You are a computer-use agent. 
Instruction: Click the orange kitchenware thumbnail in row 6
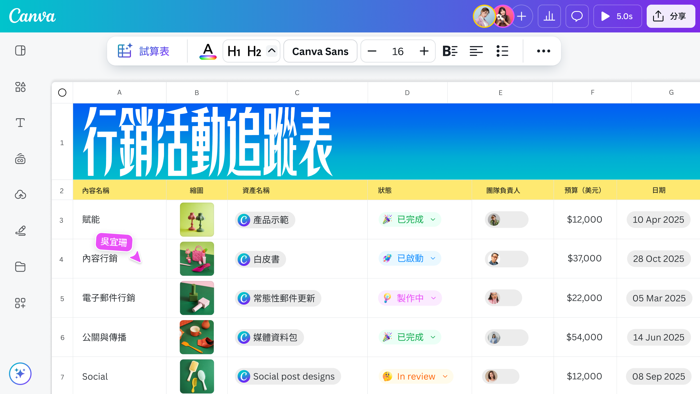pyautogui.click(x=197, y=337)
